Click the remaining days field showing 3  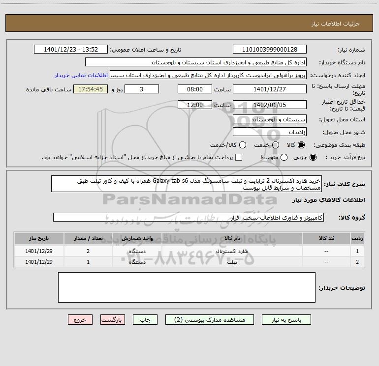(x=142, y=89)
